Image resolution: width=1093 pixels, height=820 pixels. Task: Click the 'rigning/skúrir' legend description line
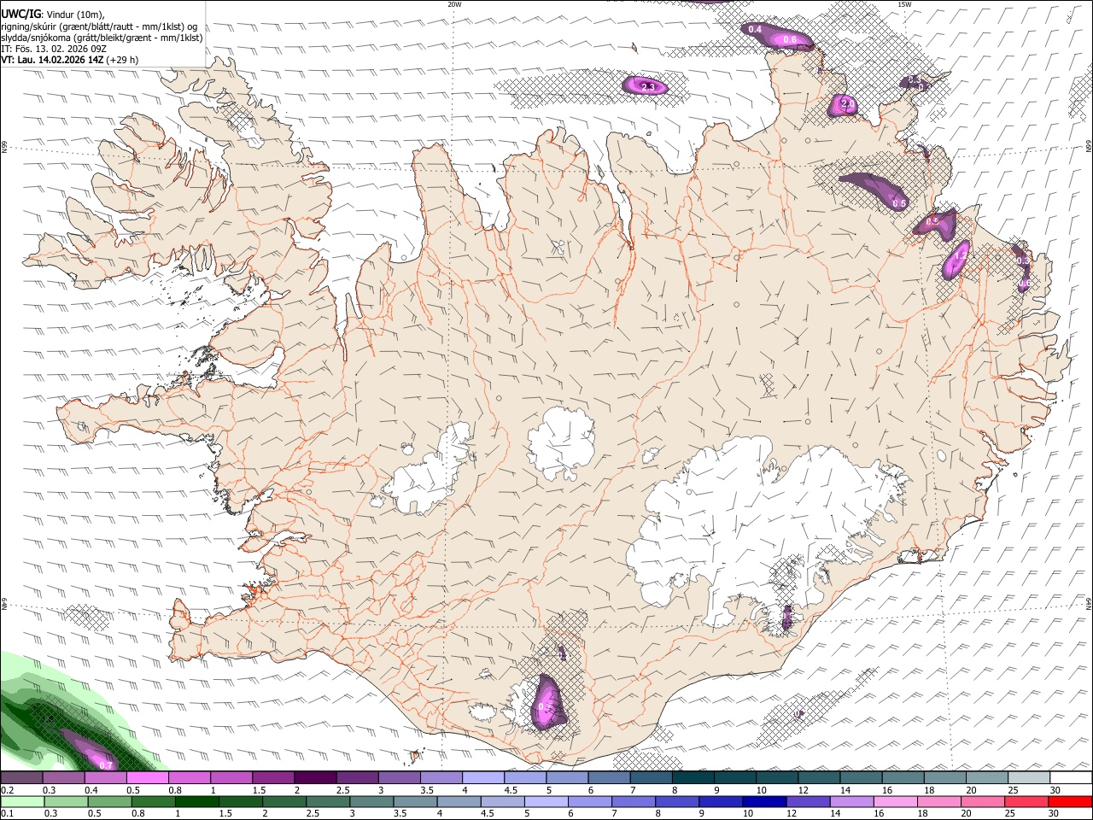pos(99,26)
